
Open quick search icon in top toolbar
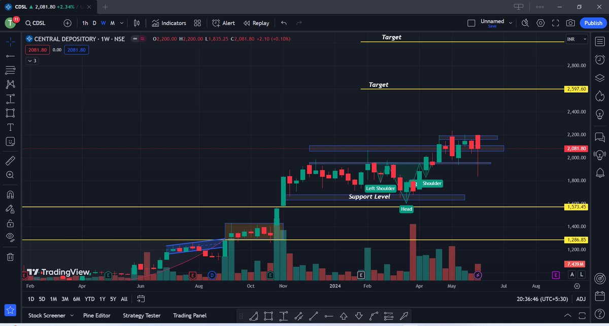525,23
